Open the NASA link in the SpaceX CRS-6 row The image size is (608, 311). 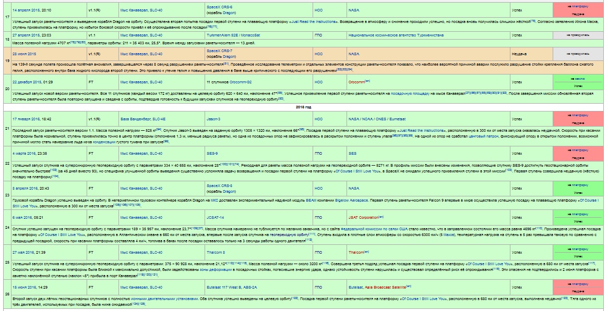(x=354, y=10)
